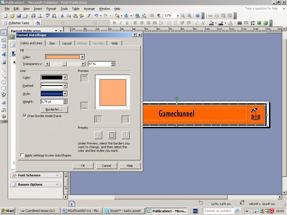The width and height of the screenshot is (287, 215).
Task: Click the Cut scissors icon
Action: (x=62, y=16)
